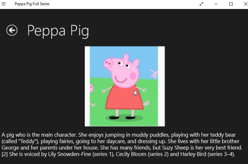Go back using the circled arrow

(x=12, y=30)
